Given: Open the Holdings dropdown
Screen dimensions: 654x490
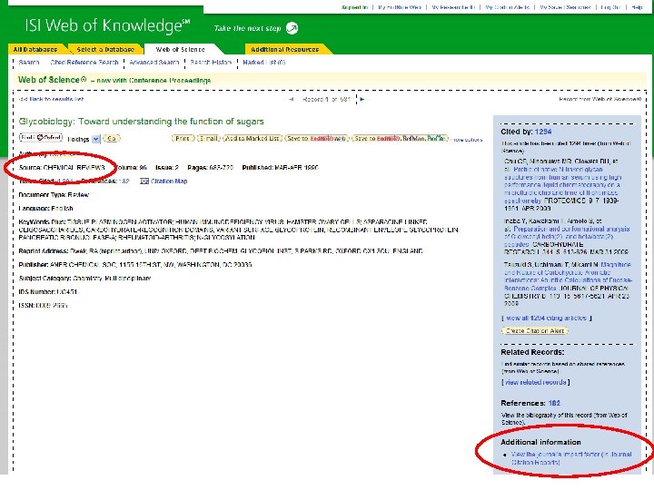Looking at the screenshot, I should (96, 139).
